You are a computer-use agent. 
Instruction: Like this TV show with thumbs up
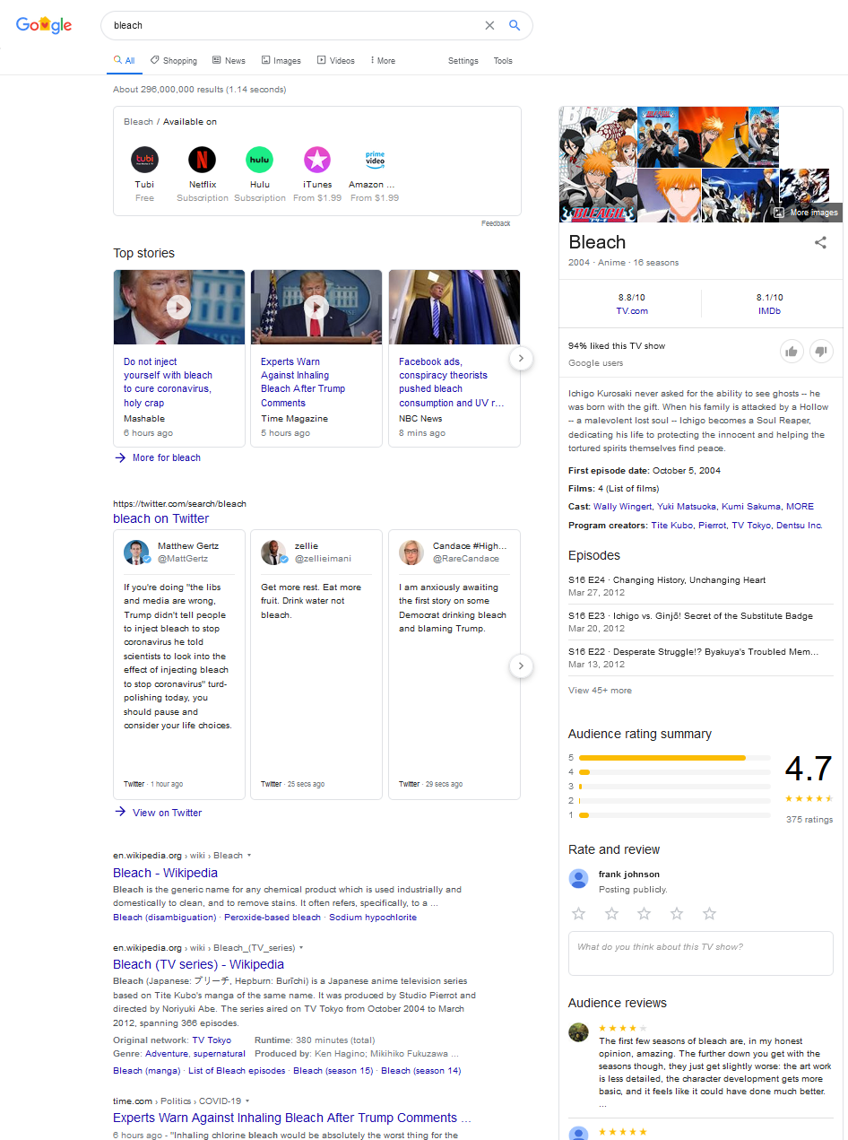pyautogui.click(x=792, y=352)
